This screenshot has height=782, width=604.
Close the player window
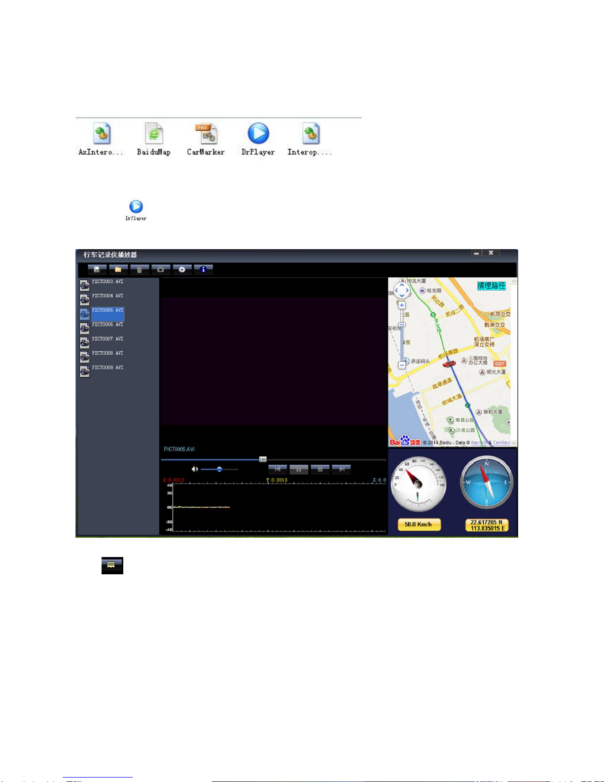(x=491, y=253)
